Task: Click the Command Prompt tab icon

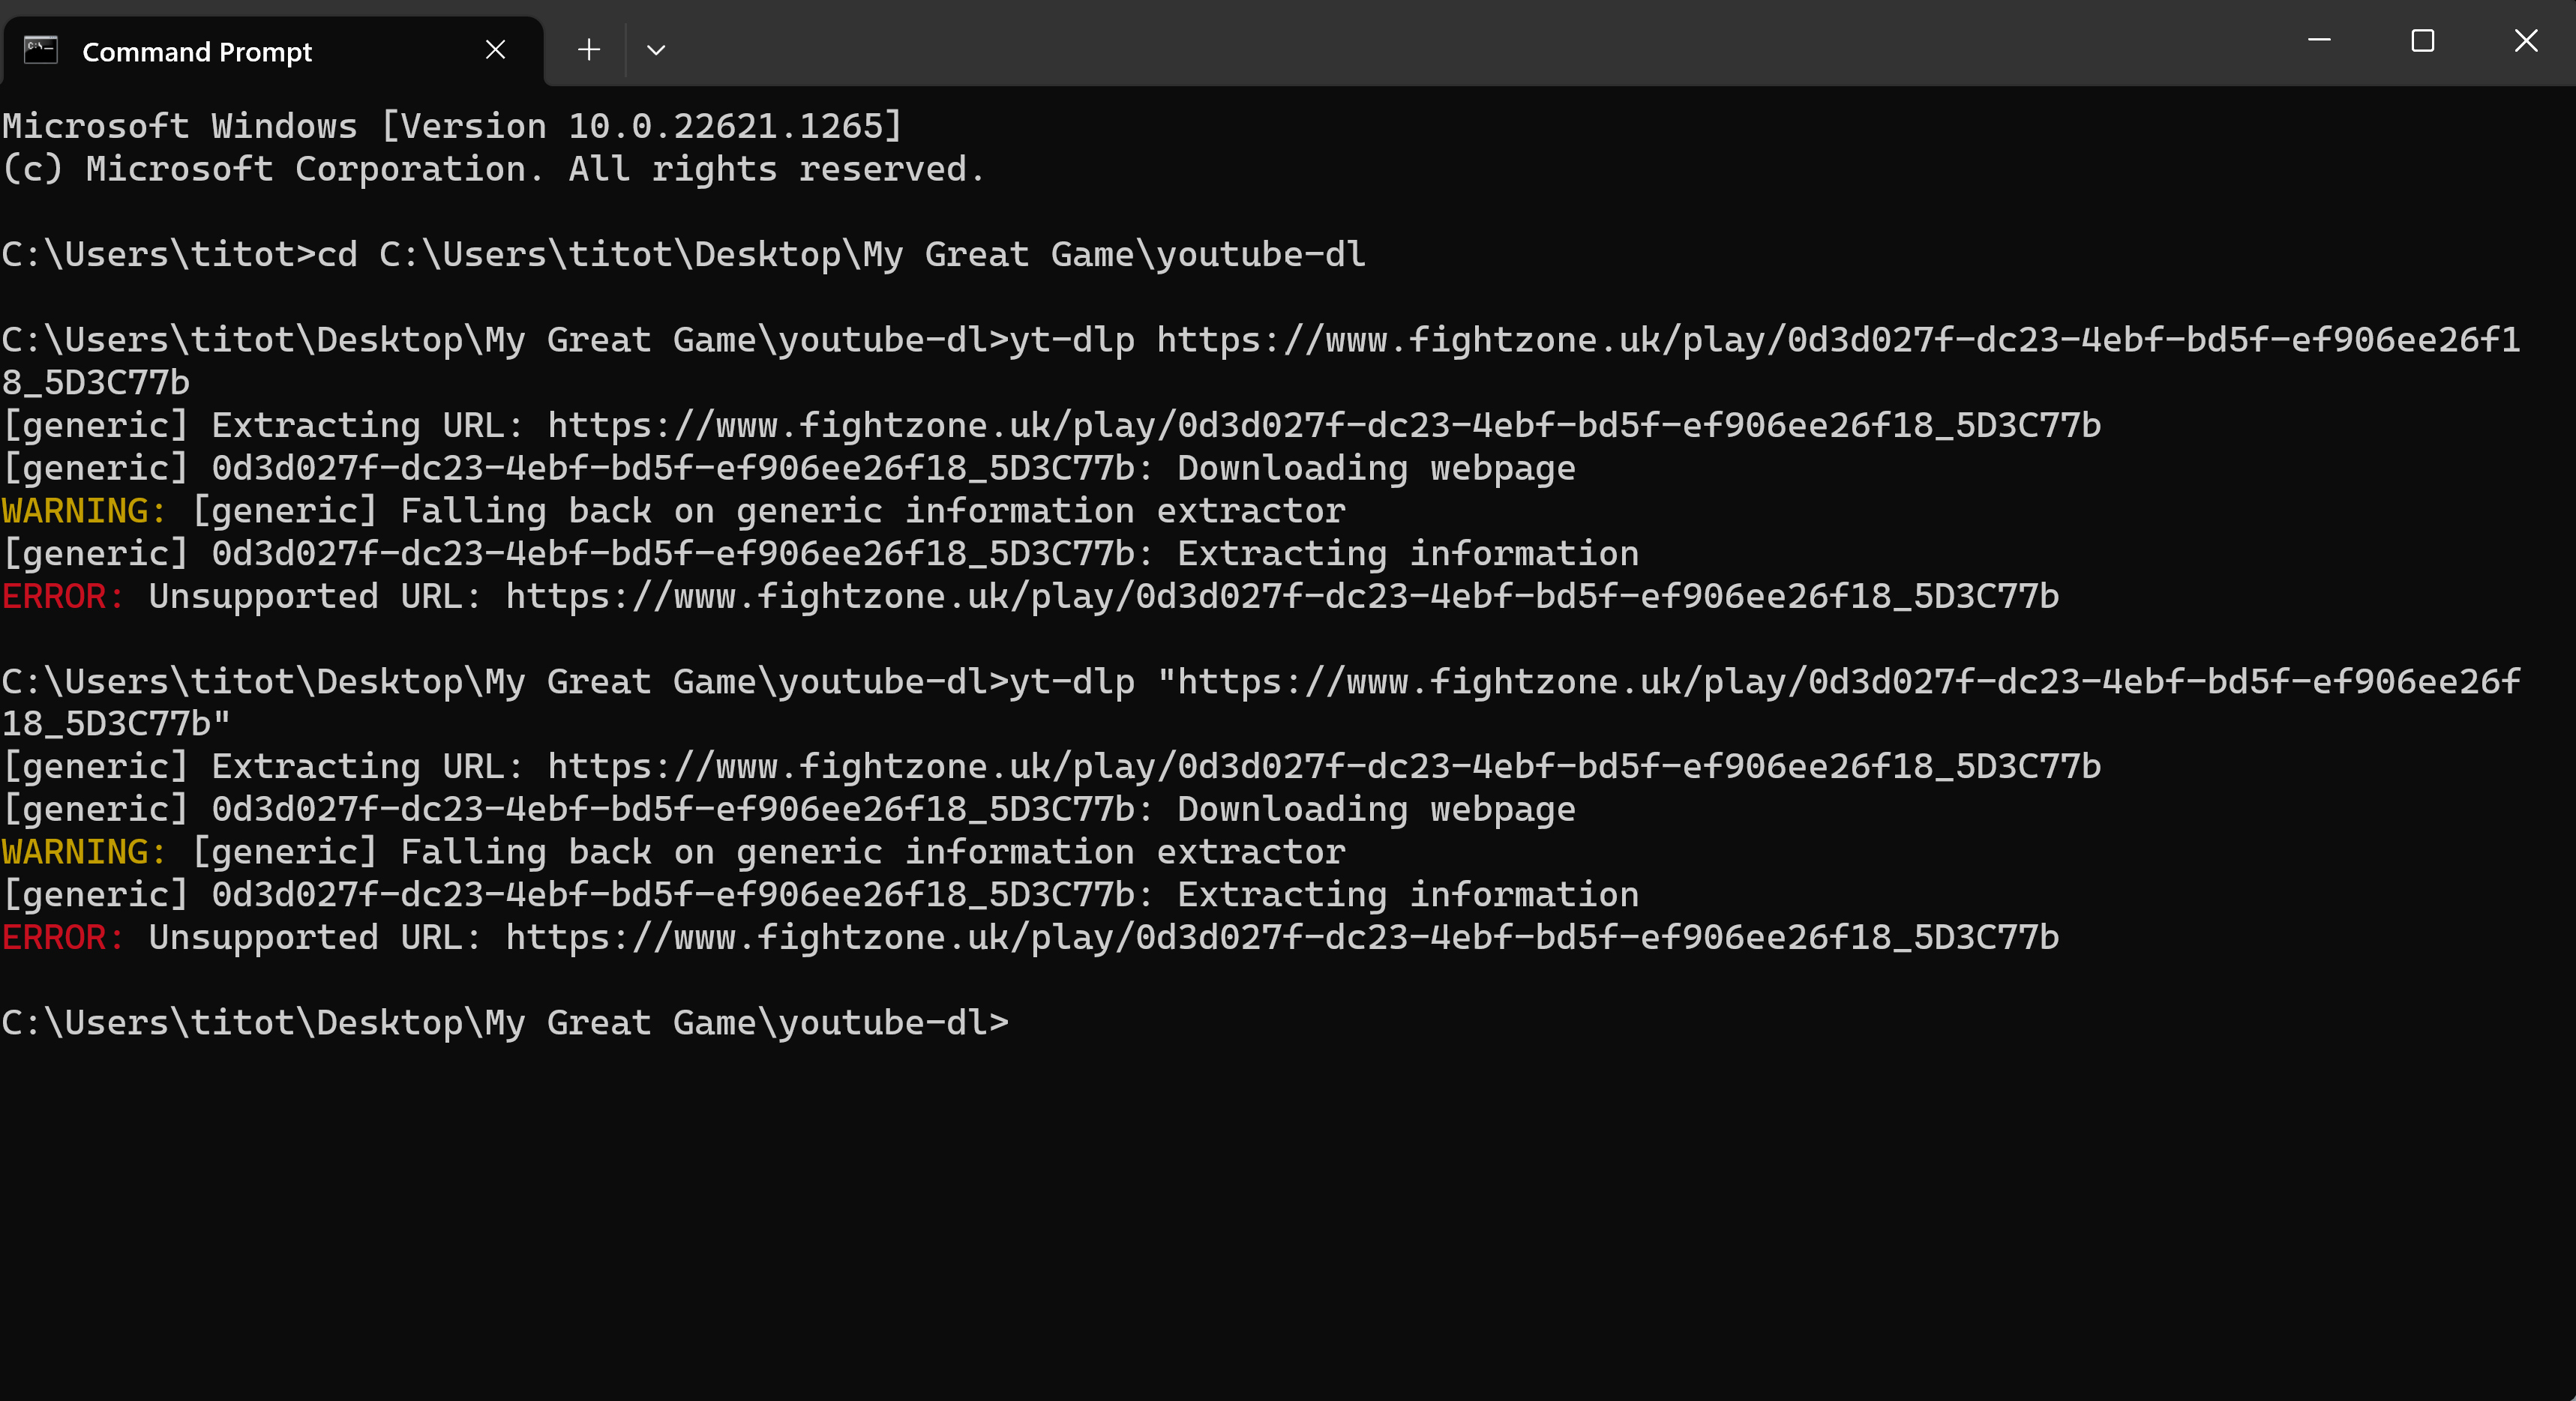Action: point(41,50)
